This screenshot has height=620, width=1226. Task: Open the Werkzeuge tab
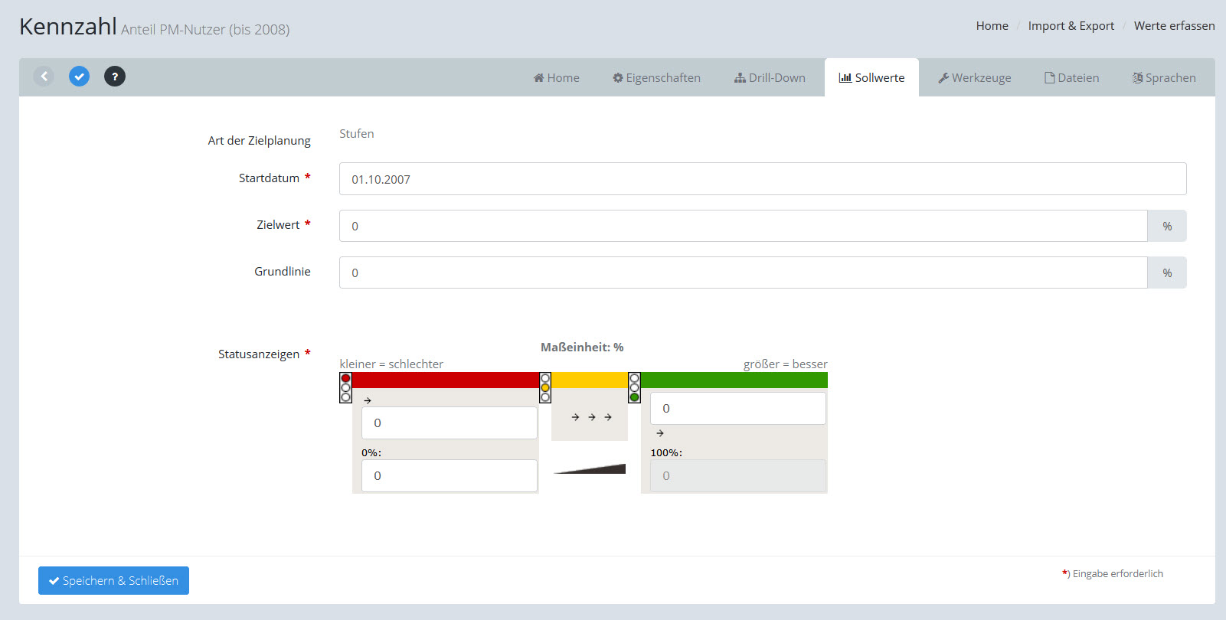point(974,78)
